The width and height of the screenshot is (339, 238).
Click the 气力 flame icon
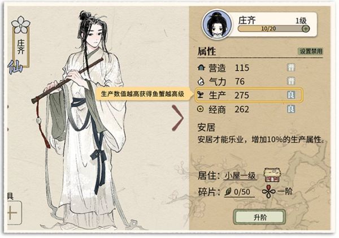pos(201,81)
